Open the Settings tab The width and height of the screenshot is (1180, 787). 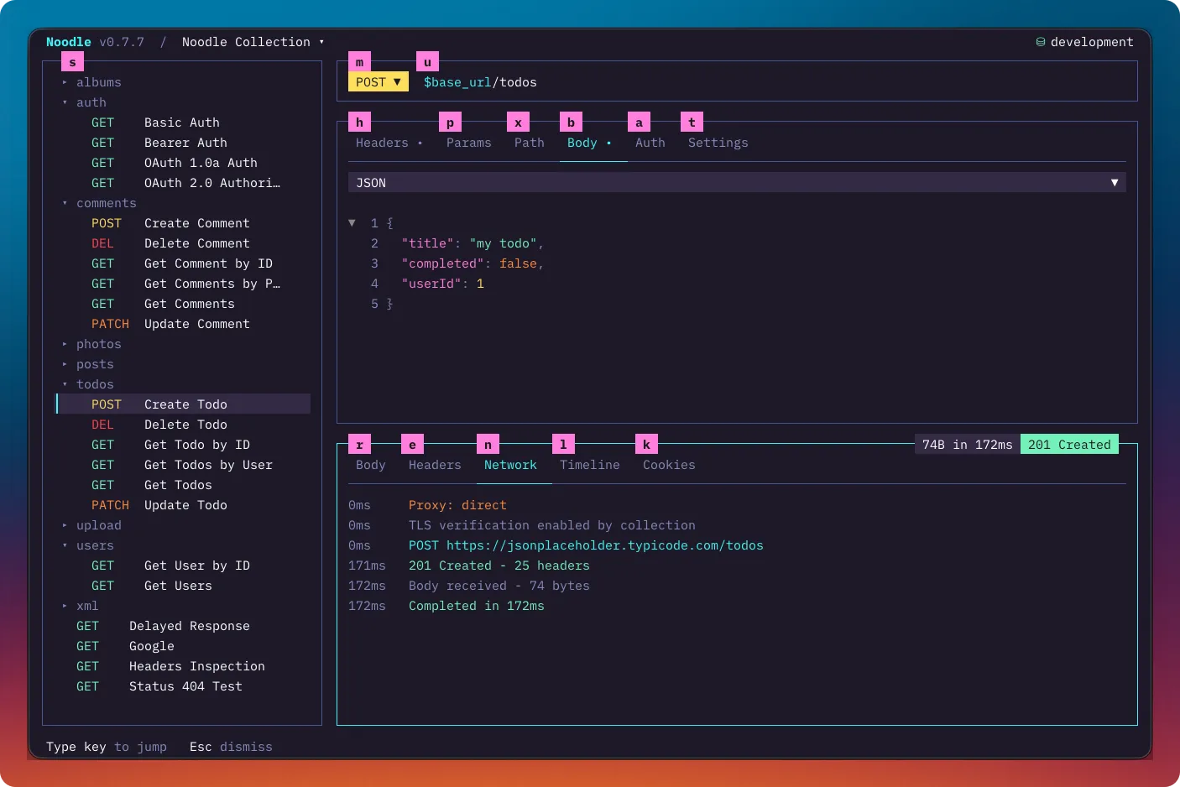[x=718, y=143]
